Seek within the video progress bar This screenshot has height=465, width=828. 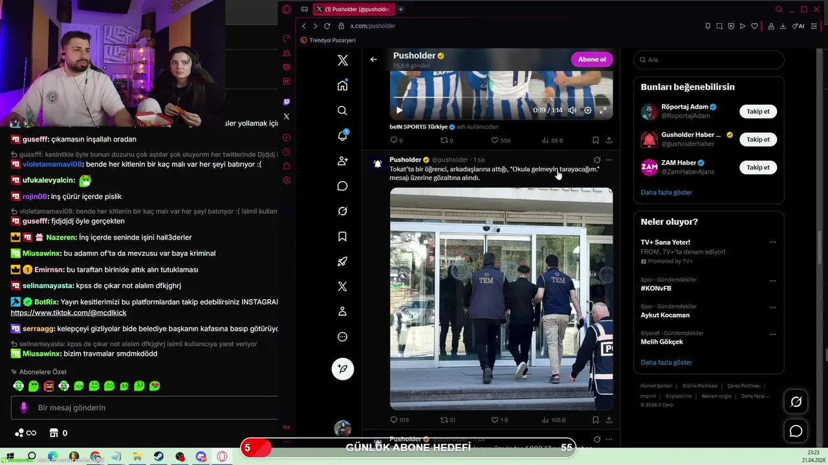tap(501, 97)
